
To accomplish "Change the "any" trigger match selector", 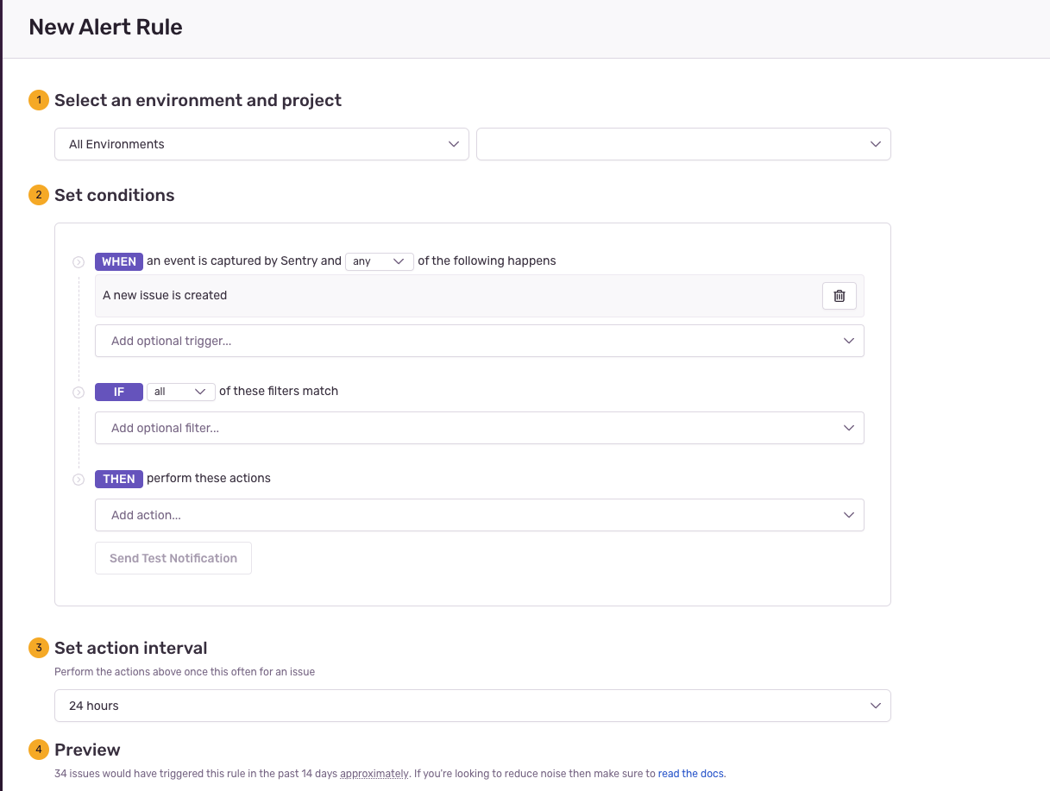I will tap(380, 261).
